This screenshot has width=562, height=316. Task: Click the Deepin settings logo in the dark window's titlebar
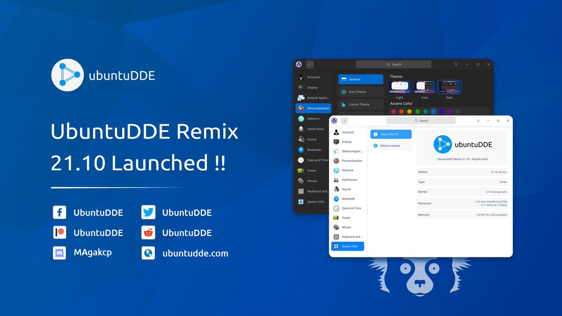[x=299, y=64]
